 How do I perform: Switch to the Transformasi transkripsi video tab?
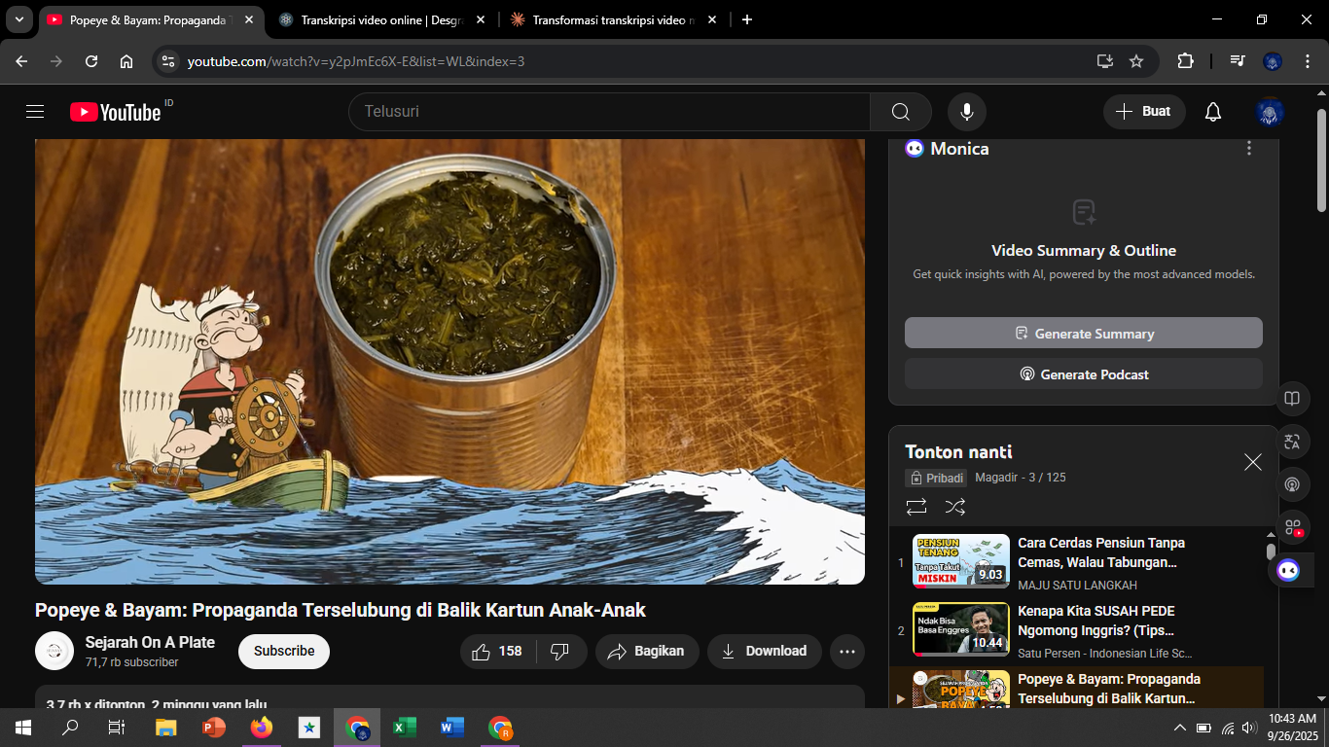(x=613, y=19)
